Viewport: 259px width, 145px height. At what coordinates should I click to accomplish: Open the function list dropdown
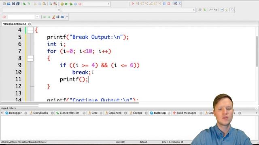pos(129,10)
